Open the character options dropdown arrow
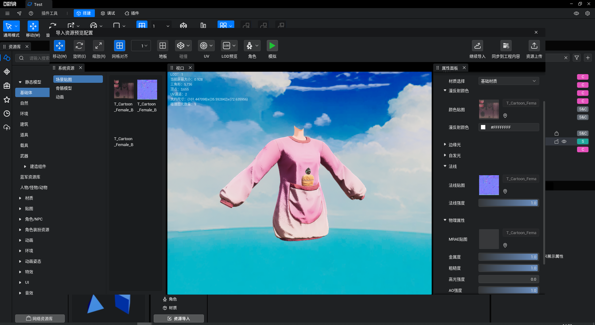This screenshot has height=325, width=595. tap(257, 46)
